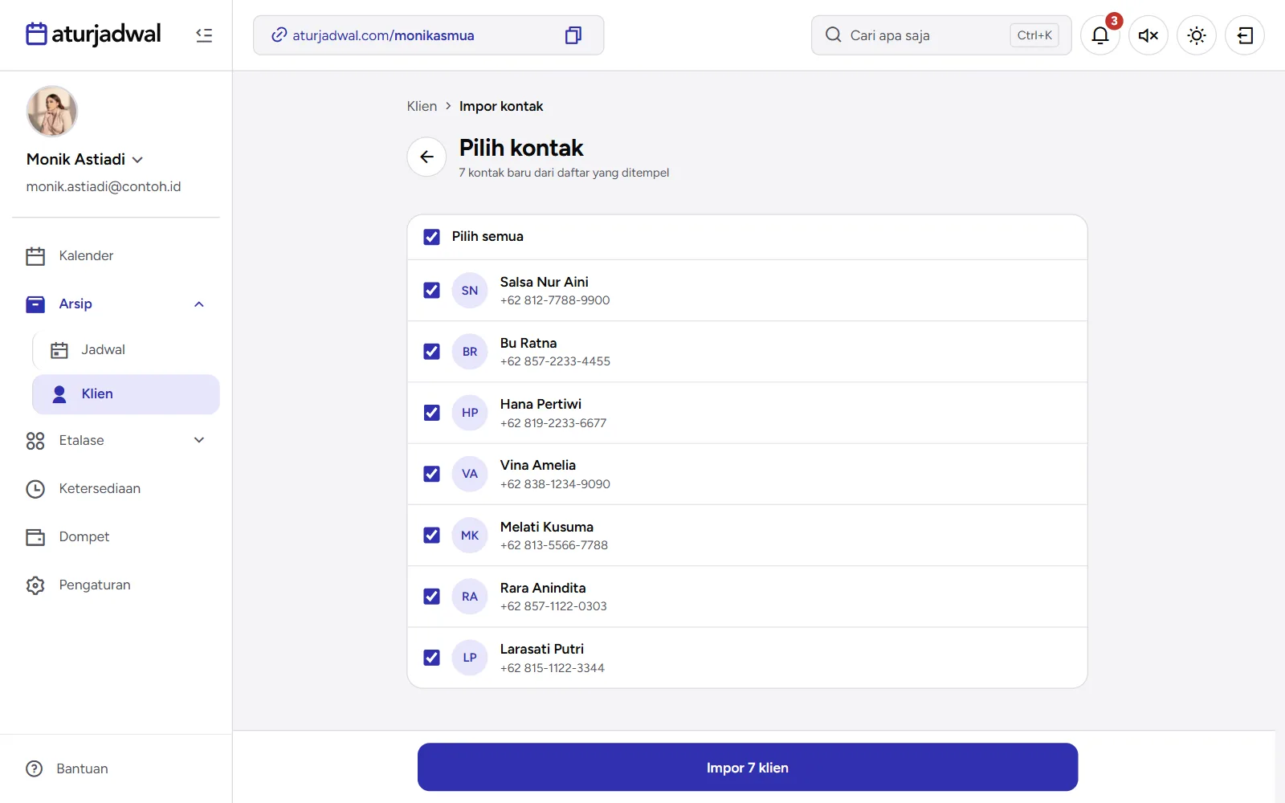This screenshot has width=1285, height=803.
Task: Click the Jadwal schedule icon
Action: click(x=59, y=350)
